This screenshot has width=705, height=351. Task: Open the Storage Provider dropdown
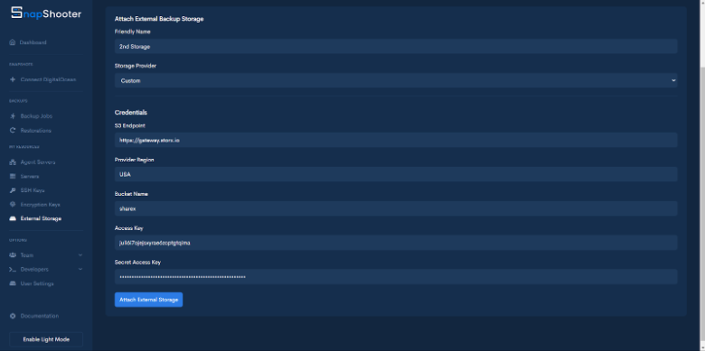pyautogui.click(x=396, y=81)
